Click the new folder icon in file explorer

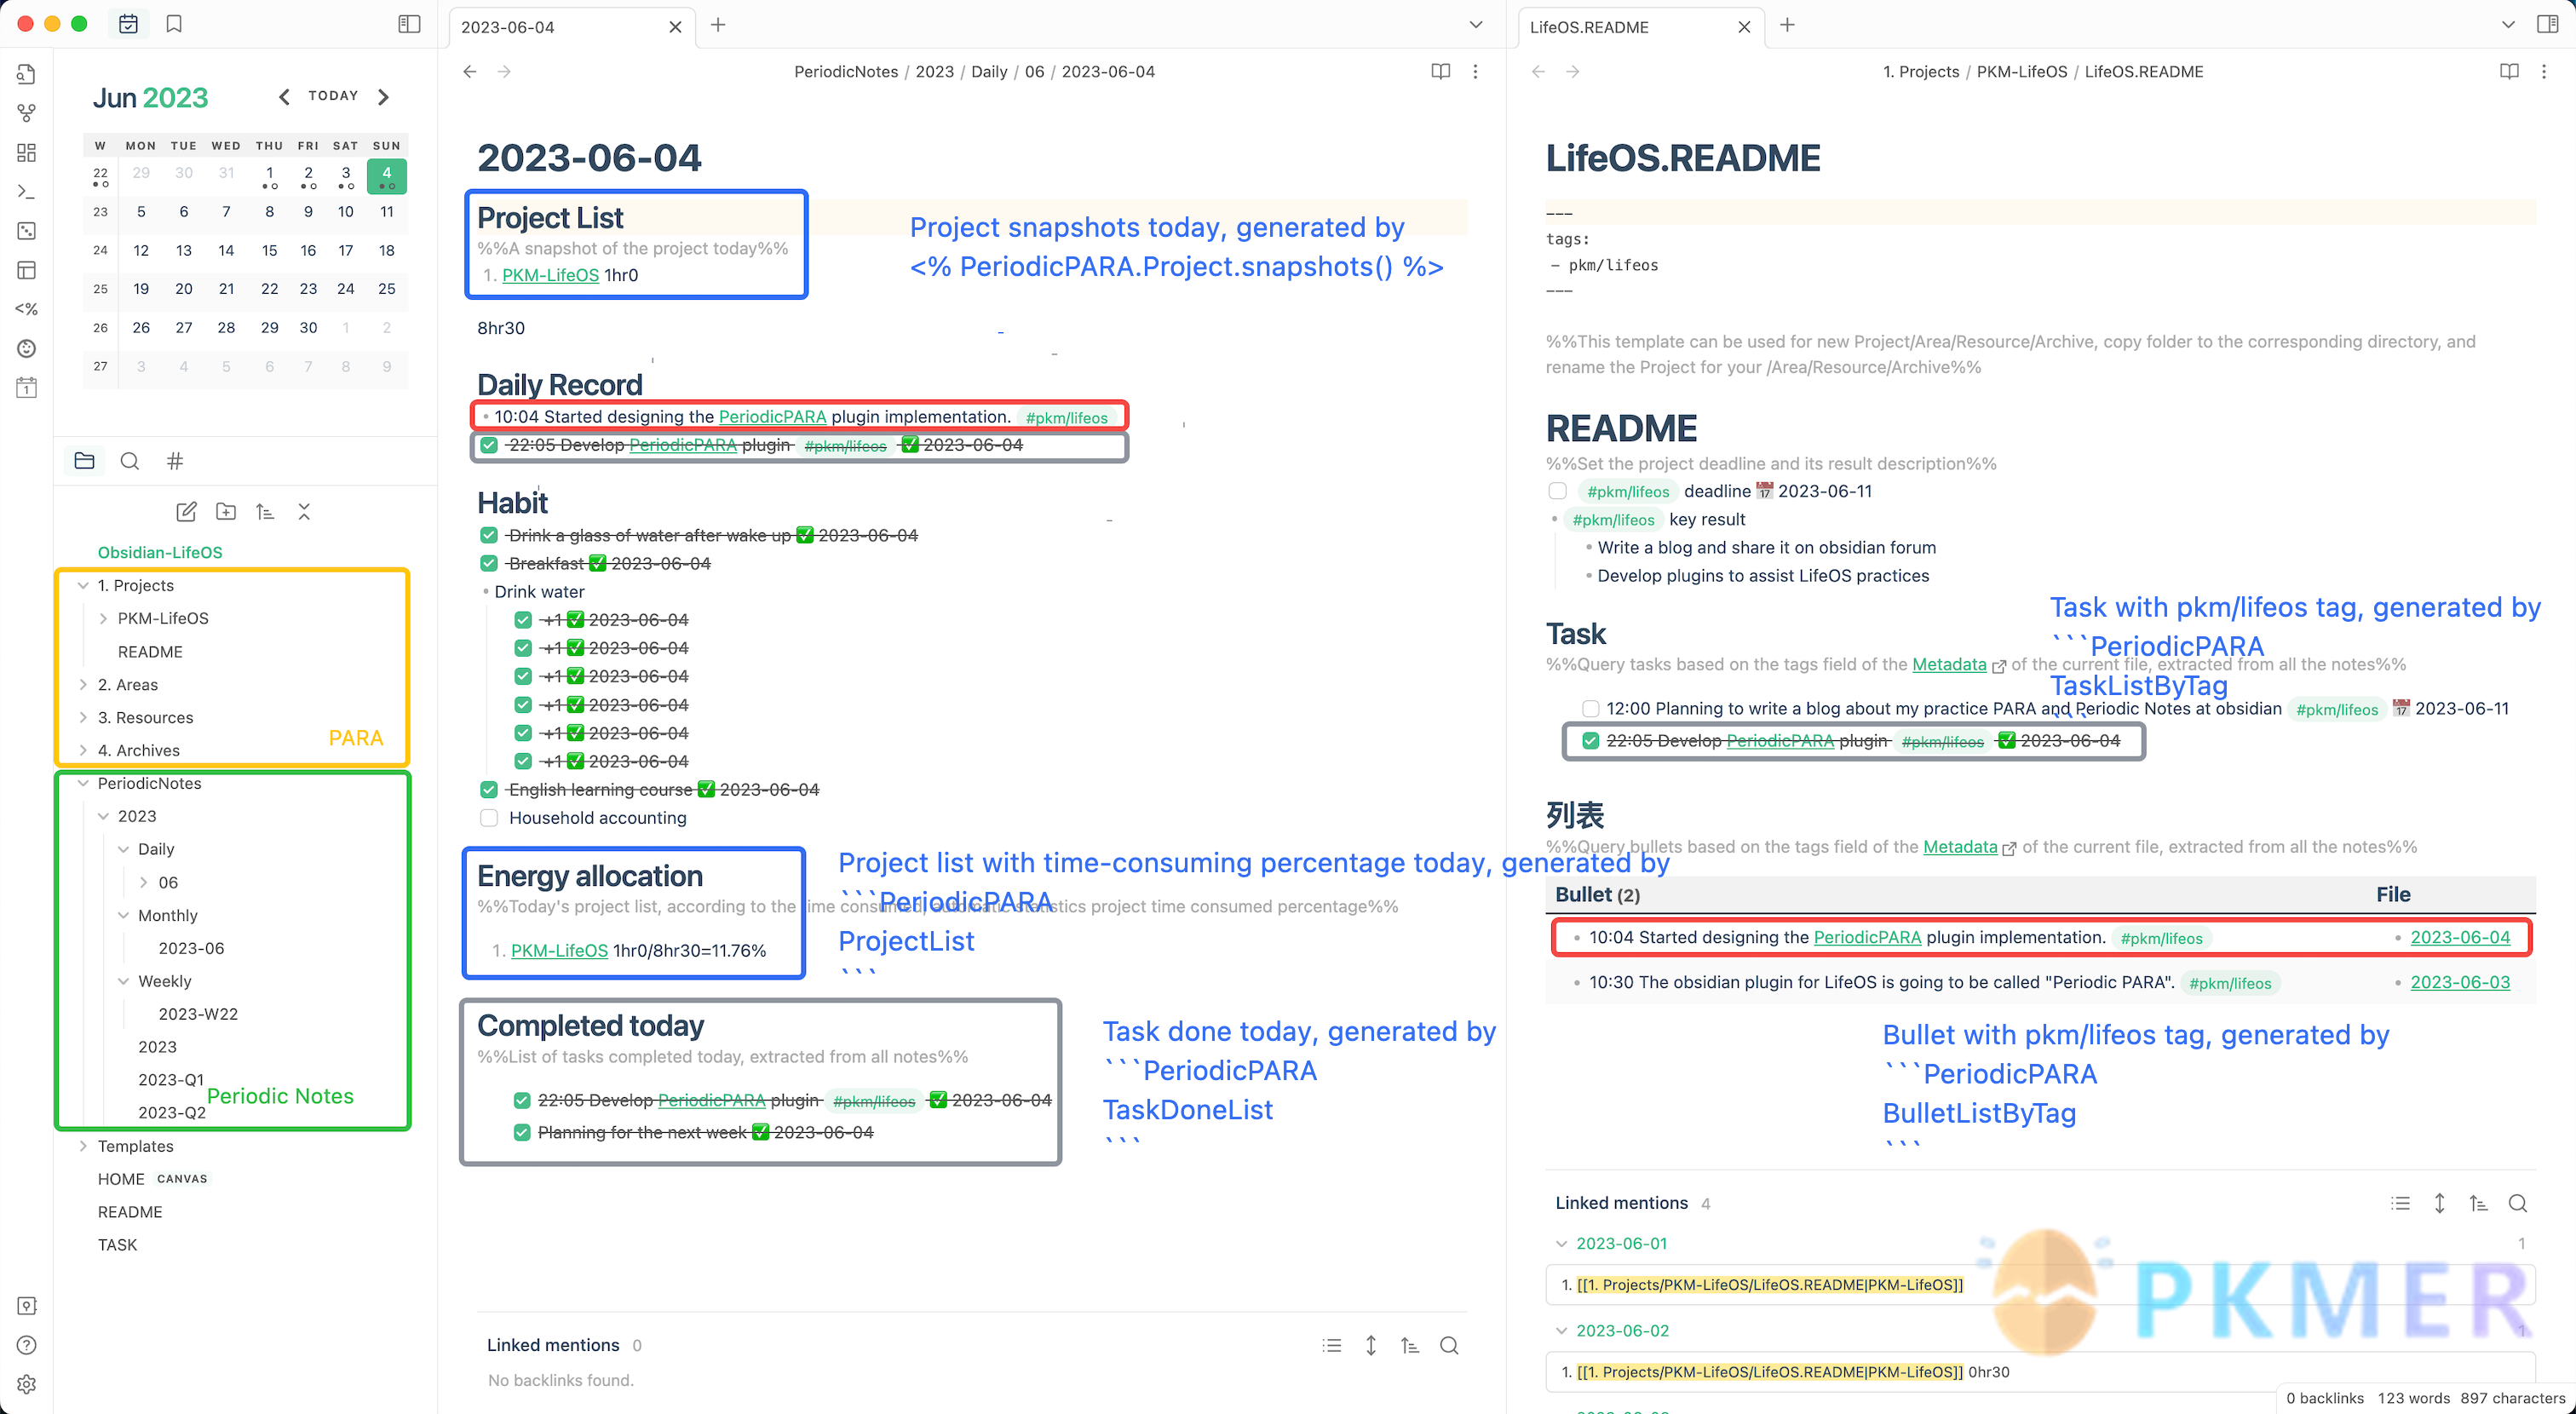click(x=226, y=512)
